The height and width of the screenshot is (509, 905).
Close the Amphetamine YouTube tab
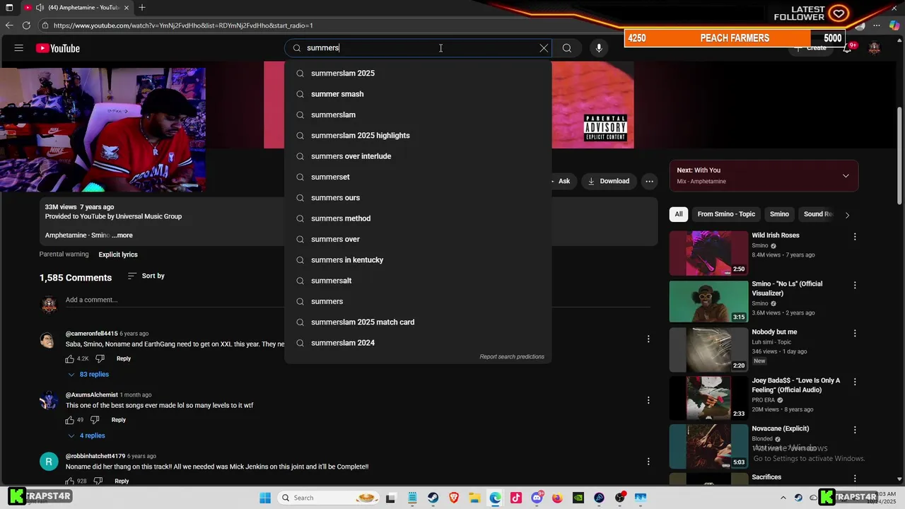pos(127,8)
